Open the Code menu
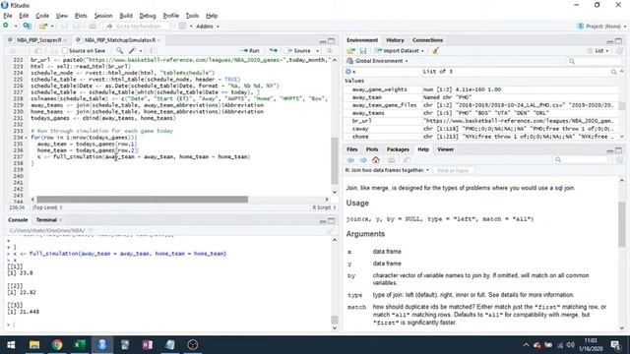The image size is (630, 354). [x=42, y=16]
